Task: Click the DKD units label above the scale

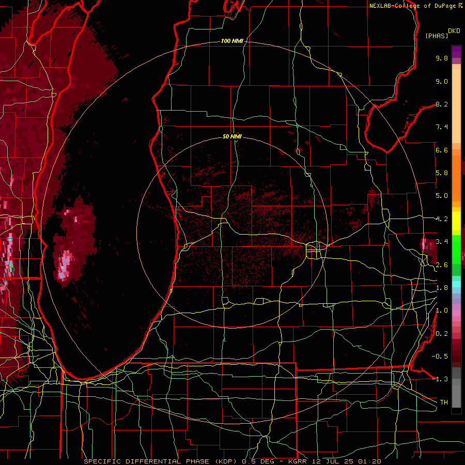Action: coord(454,31)
